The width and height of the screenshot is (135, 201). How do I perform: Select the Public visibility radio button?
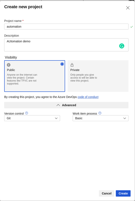(62, 64)
